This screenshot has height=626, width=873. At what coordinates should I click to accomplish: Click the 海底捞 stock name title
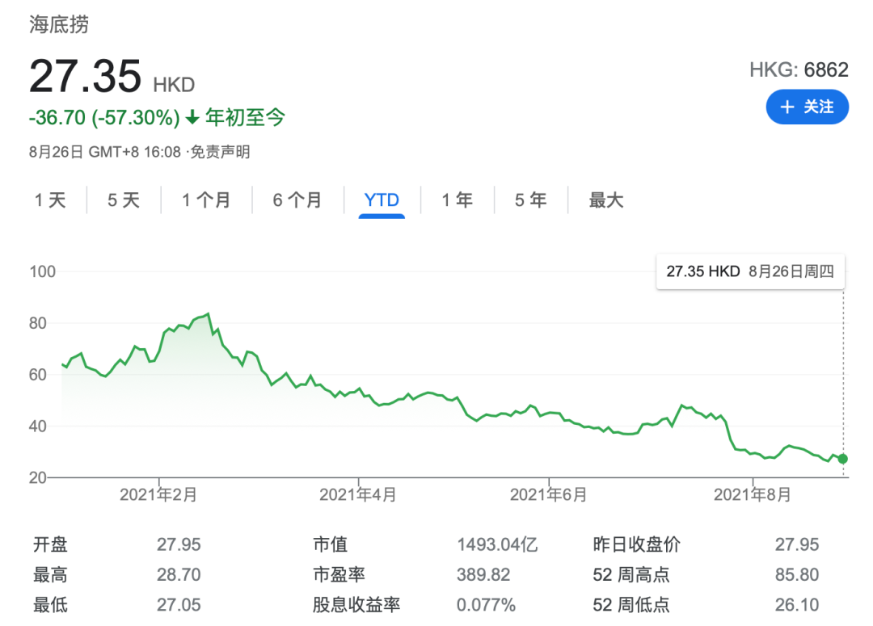pyautogui.click(x=59, y=24)
